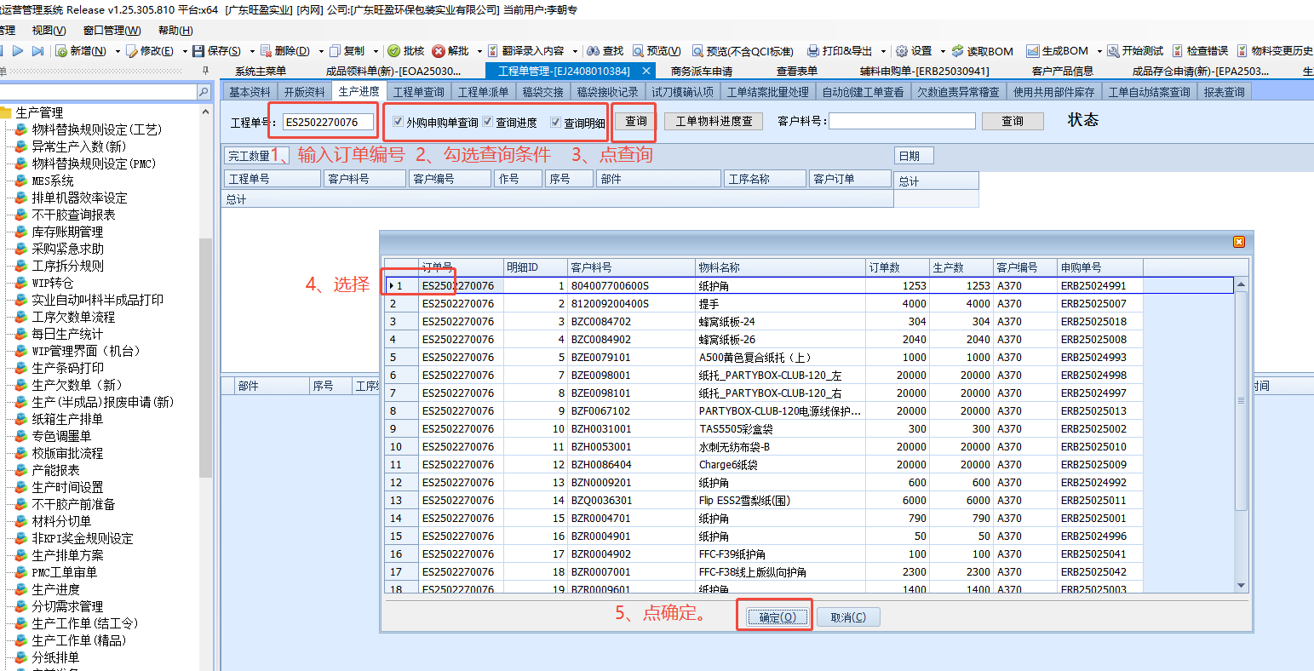Screen dimensions: 1314x671
Task: Click the sidebar pin icon
Action: (205, 71)
